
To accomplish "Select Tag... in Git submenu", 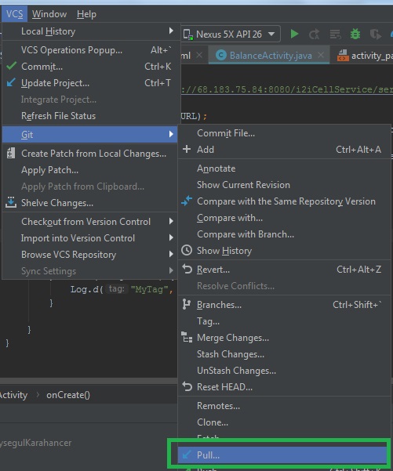I will click(285, 321).
